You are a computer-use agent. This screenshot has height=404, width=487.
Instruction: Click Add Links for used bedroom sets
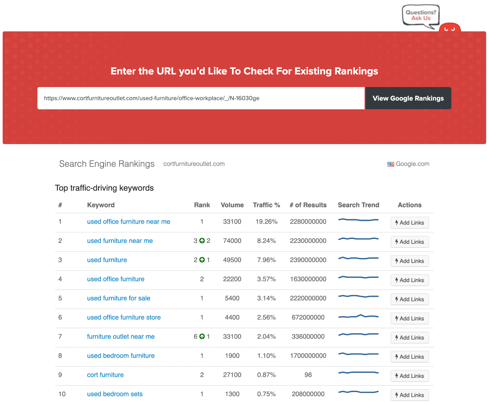click(x=409, y=395)
